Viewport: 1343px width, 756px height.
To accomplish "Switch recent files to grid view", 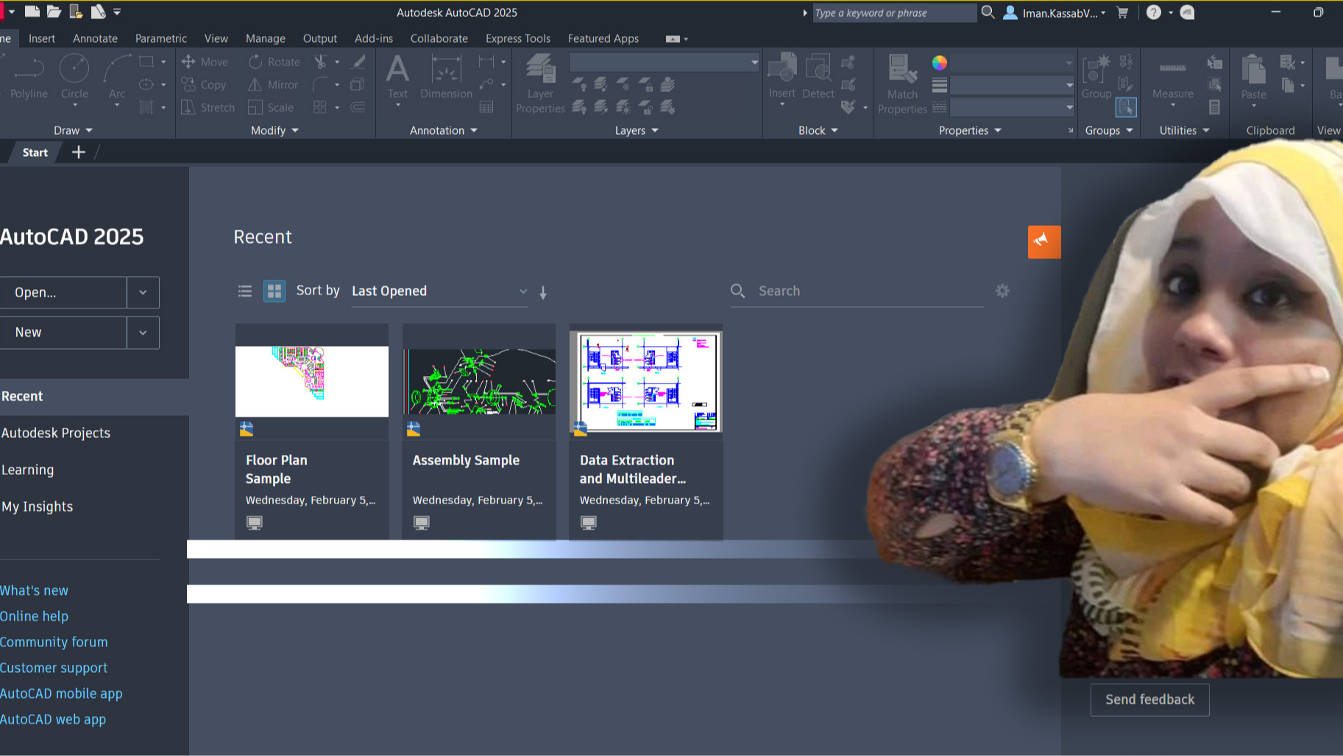I will pos(274,291).
